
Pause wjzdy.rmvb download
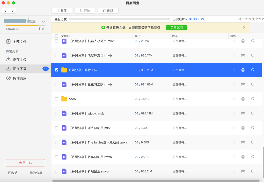pyautogui.click(x=233, y=113)
